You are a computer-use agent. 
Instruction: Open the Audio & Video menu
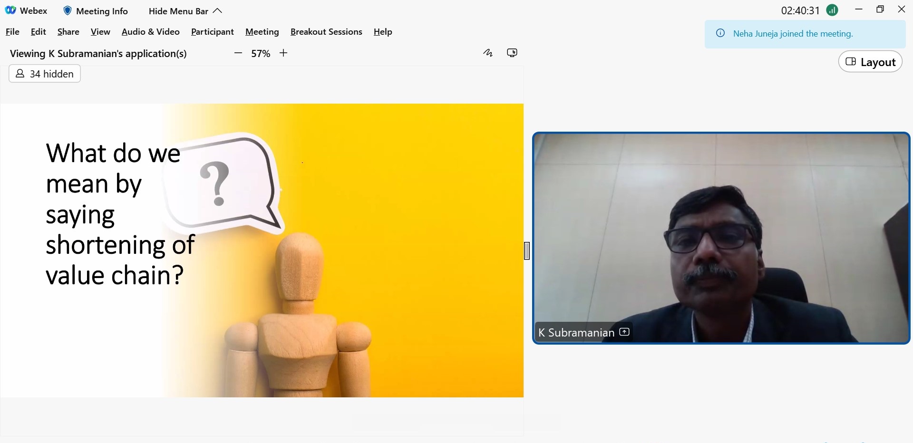150,32
